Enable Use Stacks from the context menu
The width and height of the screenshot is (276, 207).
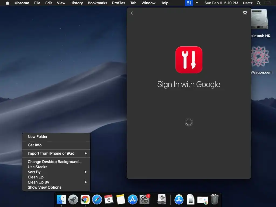pyautogui.click(x=56, y=167)
